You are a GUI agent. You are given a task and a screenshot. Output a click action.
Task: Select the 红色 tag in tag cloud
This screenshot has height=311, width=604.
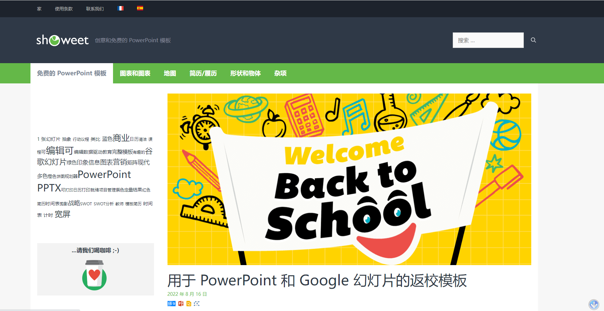click(146, 190)
